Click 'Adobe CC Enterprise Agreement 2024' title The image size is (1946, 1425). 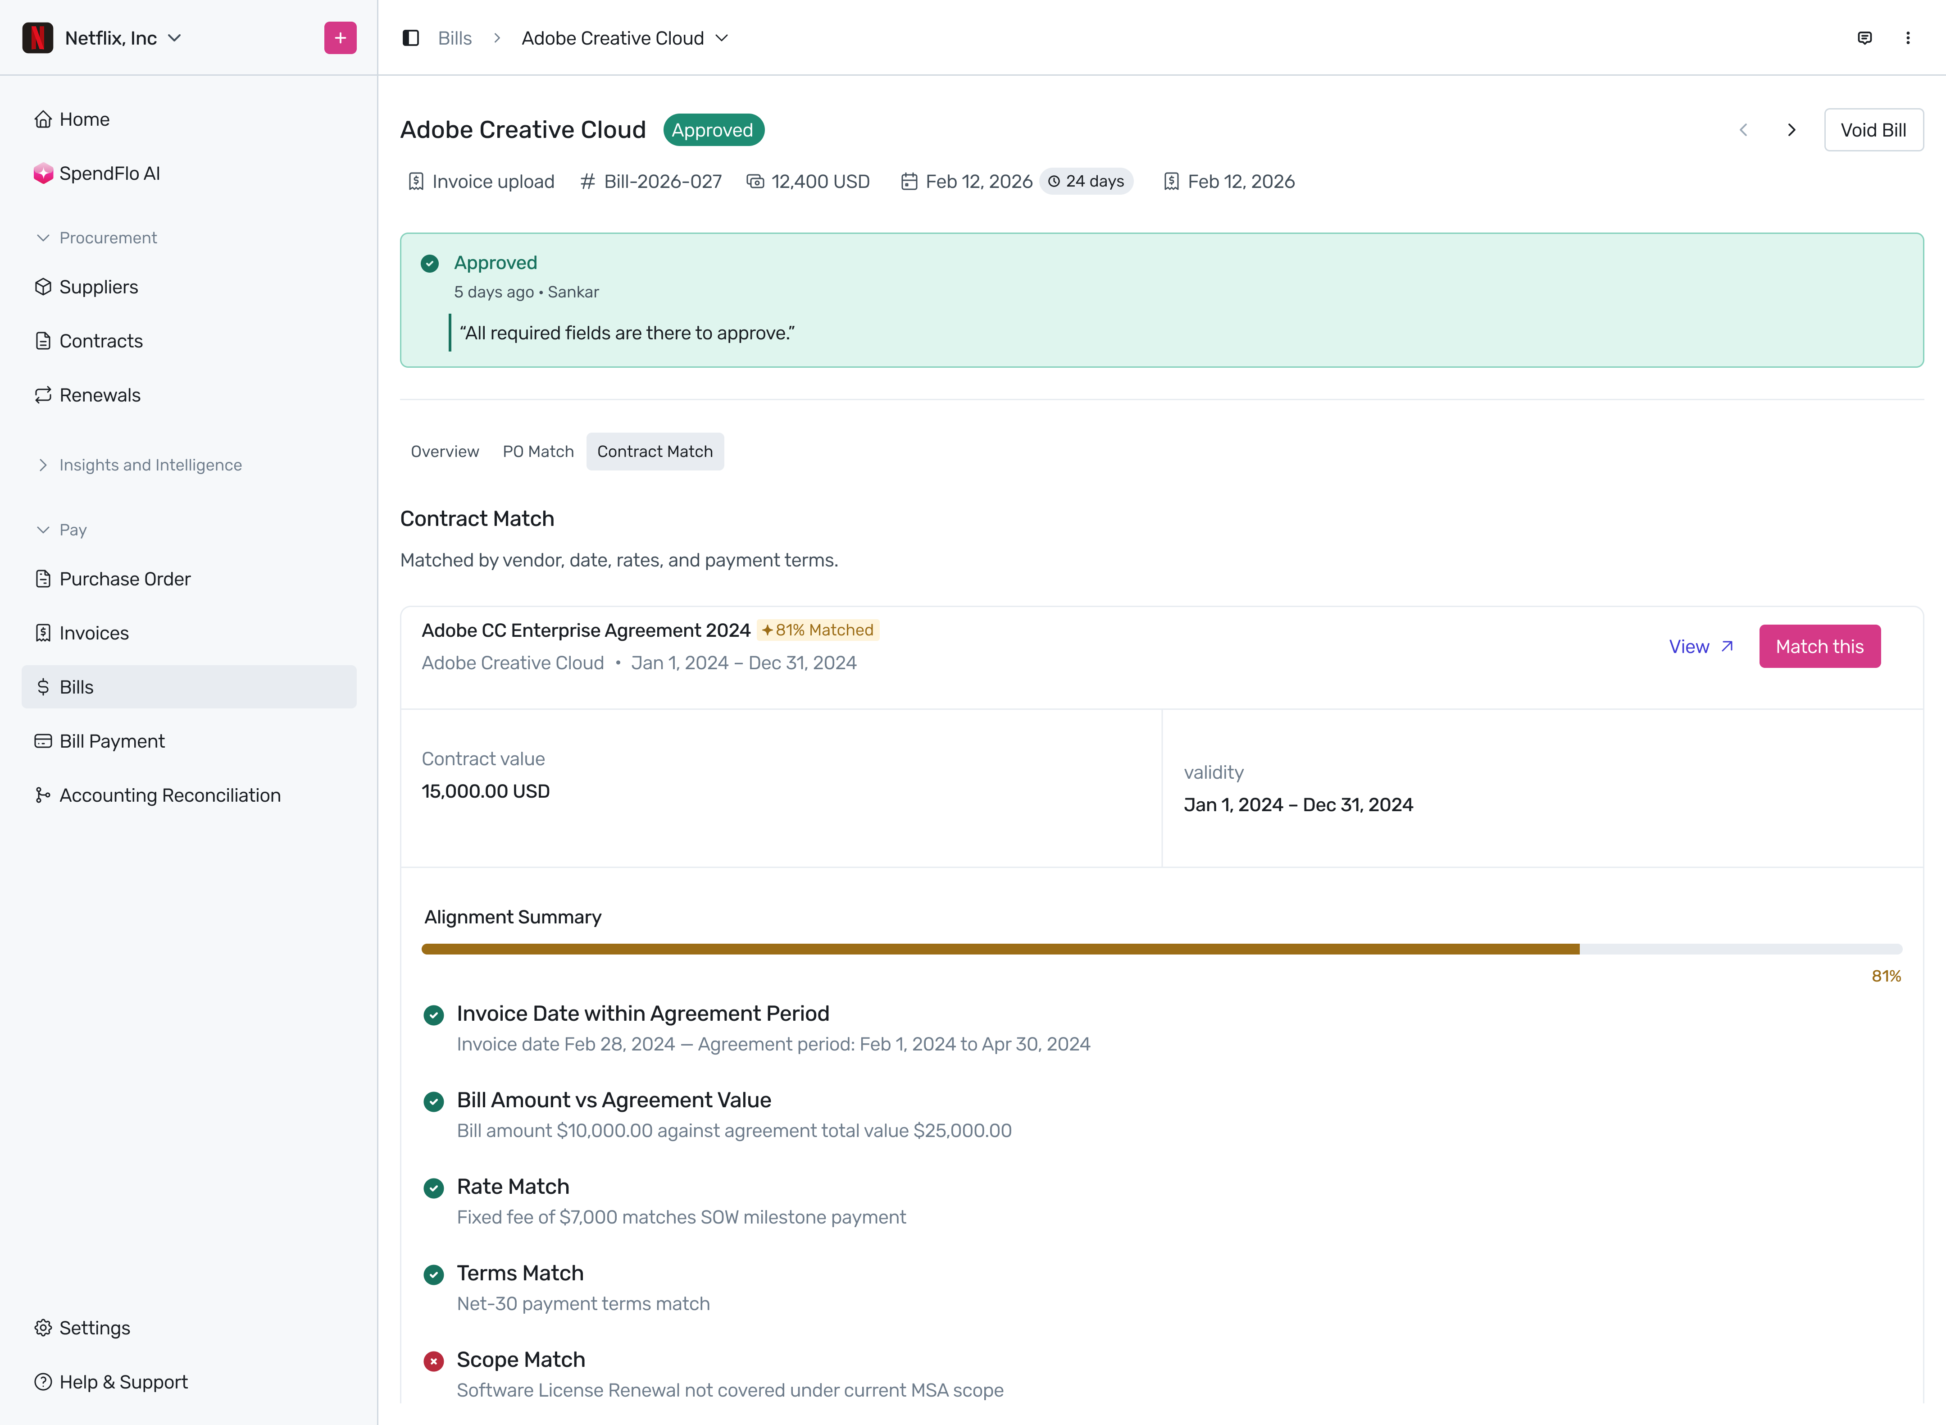[586, 630]
